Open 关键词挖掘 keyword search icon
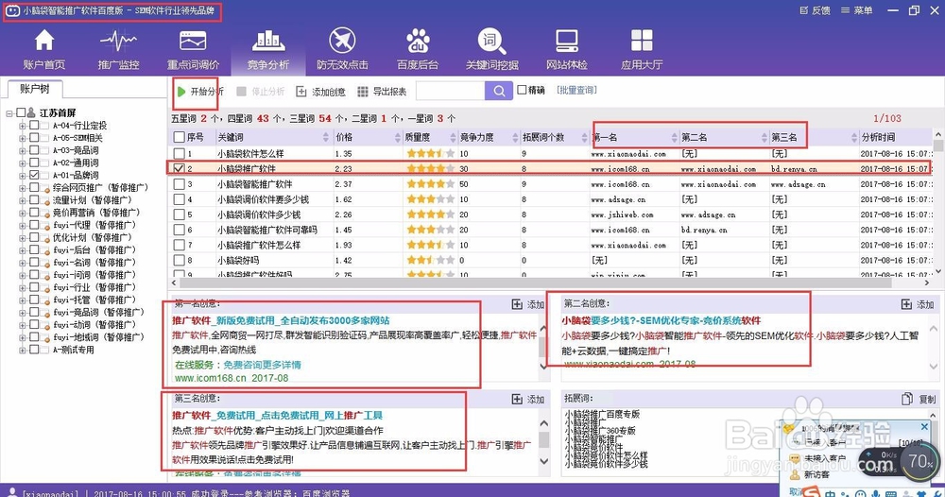 coord(491,41)
